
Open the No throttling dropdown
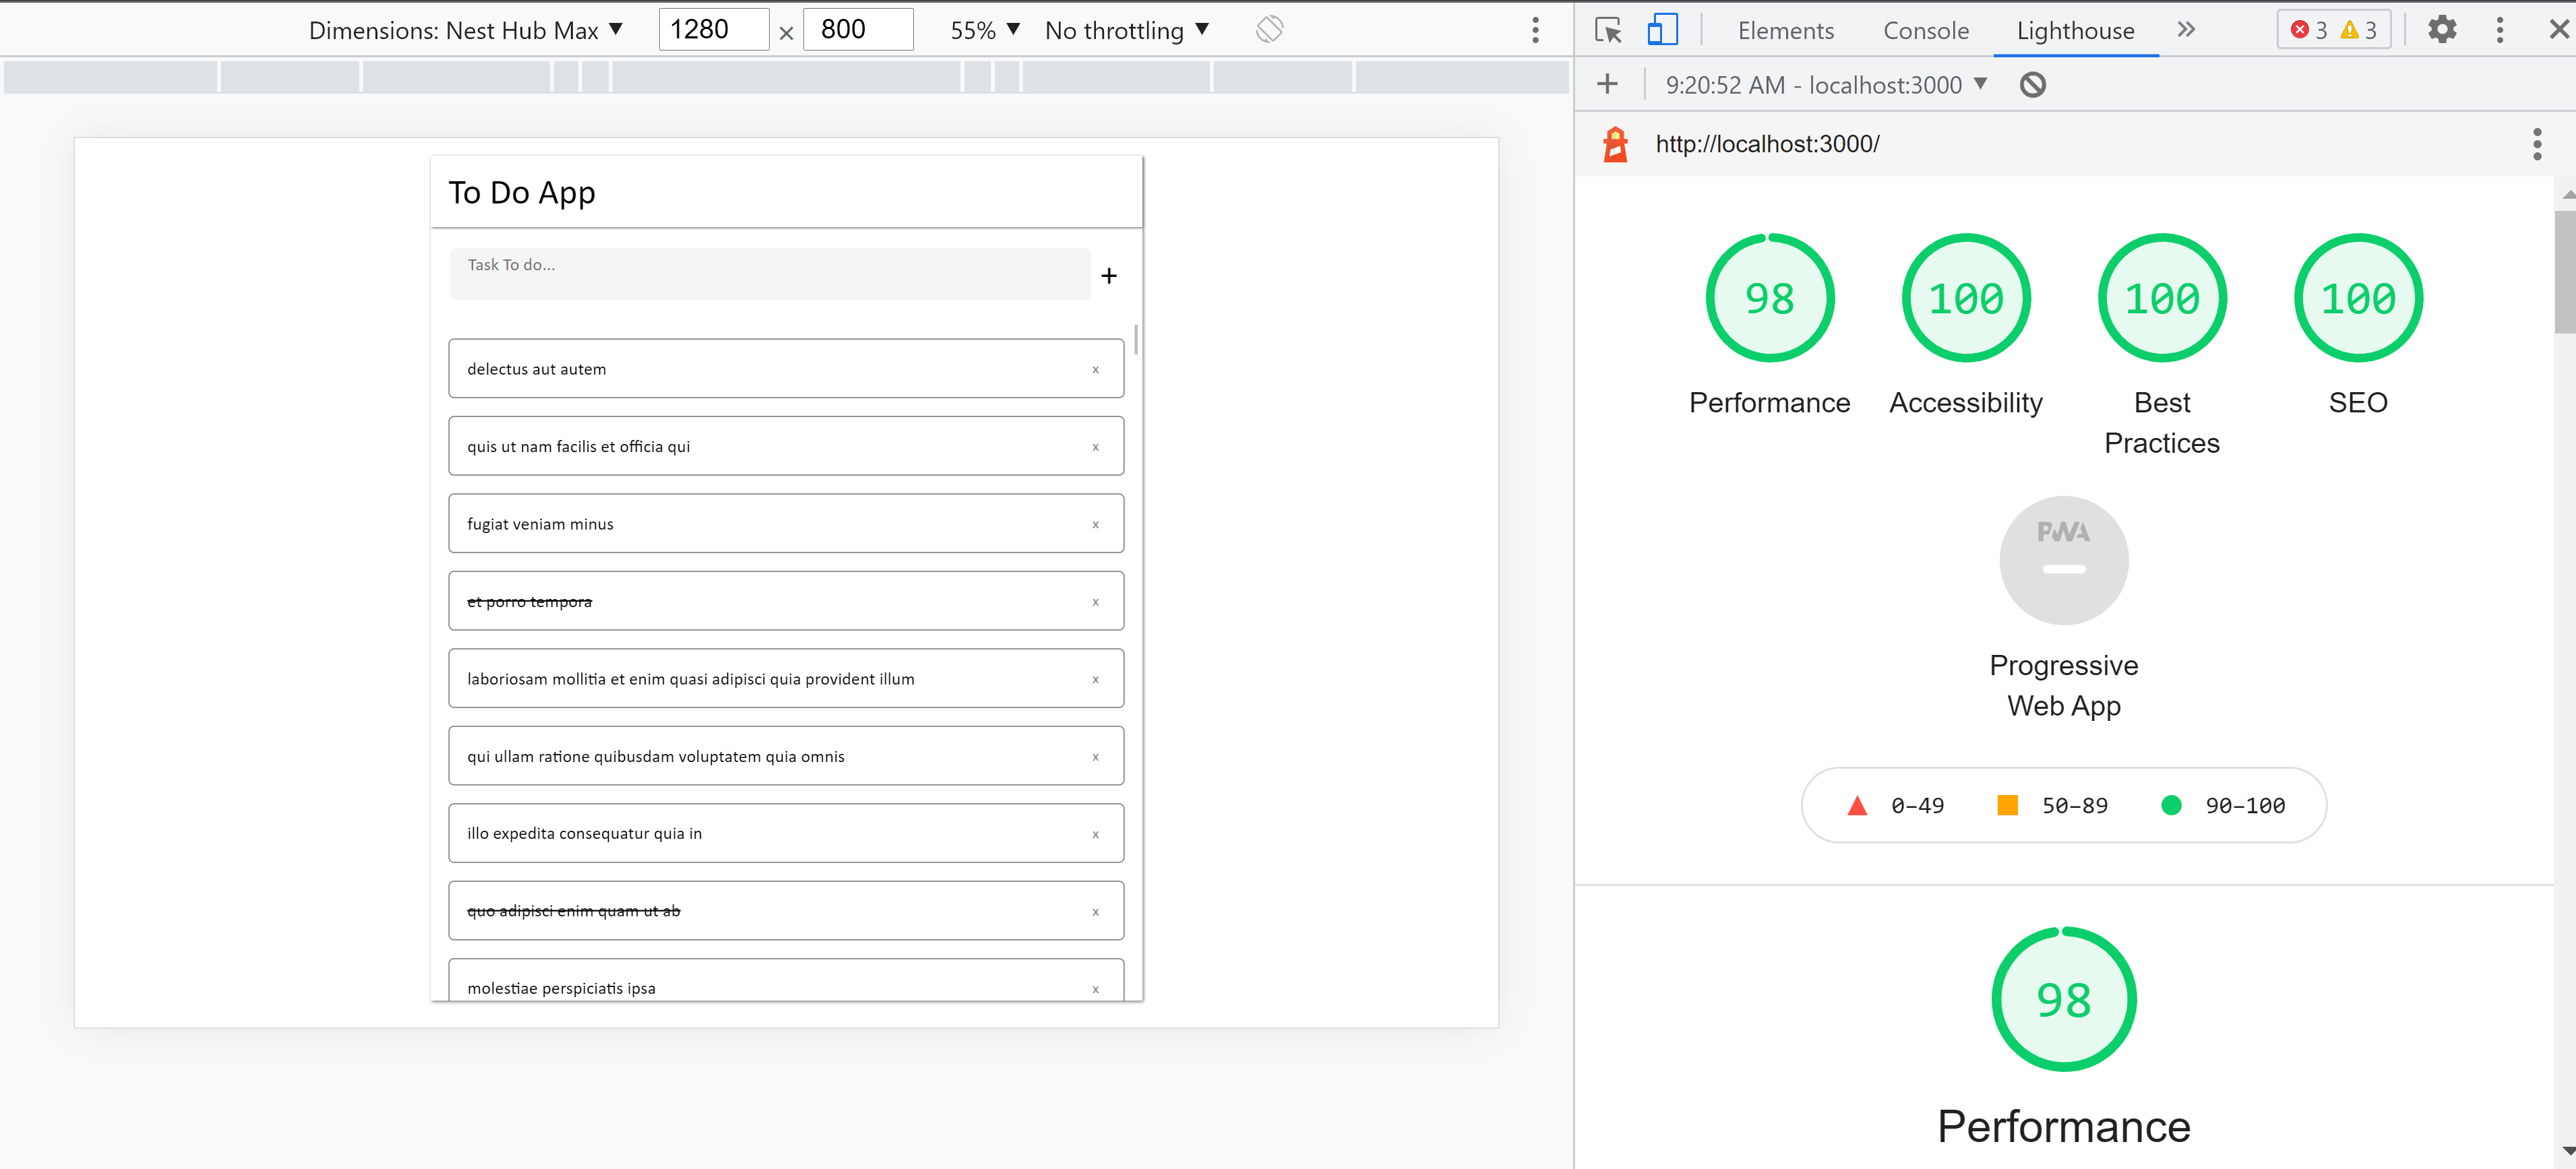click(x=1126, y=29)
